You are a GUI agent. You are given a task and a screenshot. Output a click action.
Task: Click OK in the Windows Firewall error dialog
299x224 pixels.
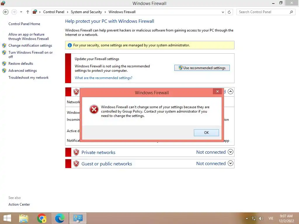click(x=206, y=133)
